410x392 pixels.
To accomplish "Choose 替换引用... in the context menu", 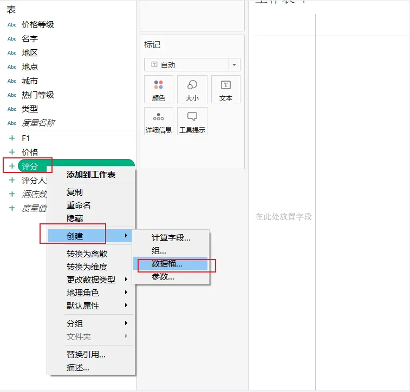I will [91, 355].
